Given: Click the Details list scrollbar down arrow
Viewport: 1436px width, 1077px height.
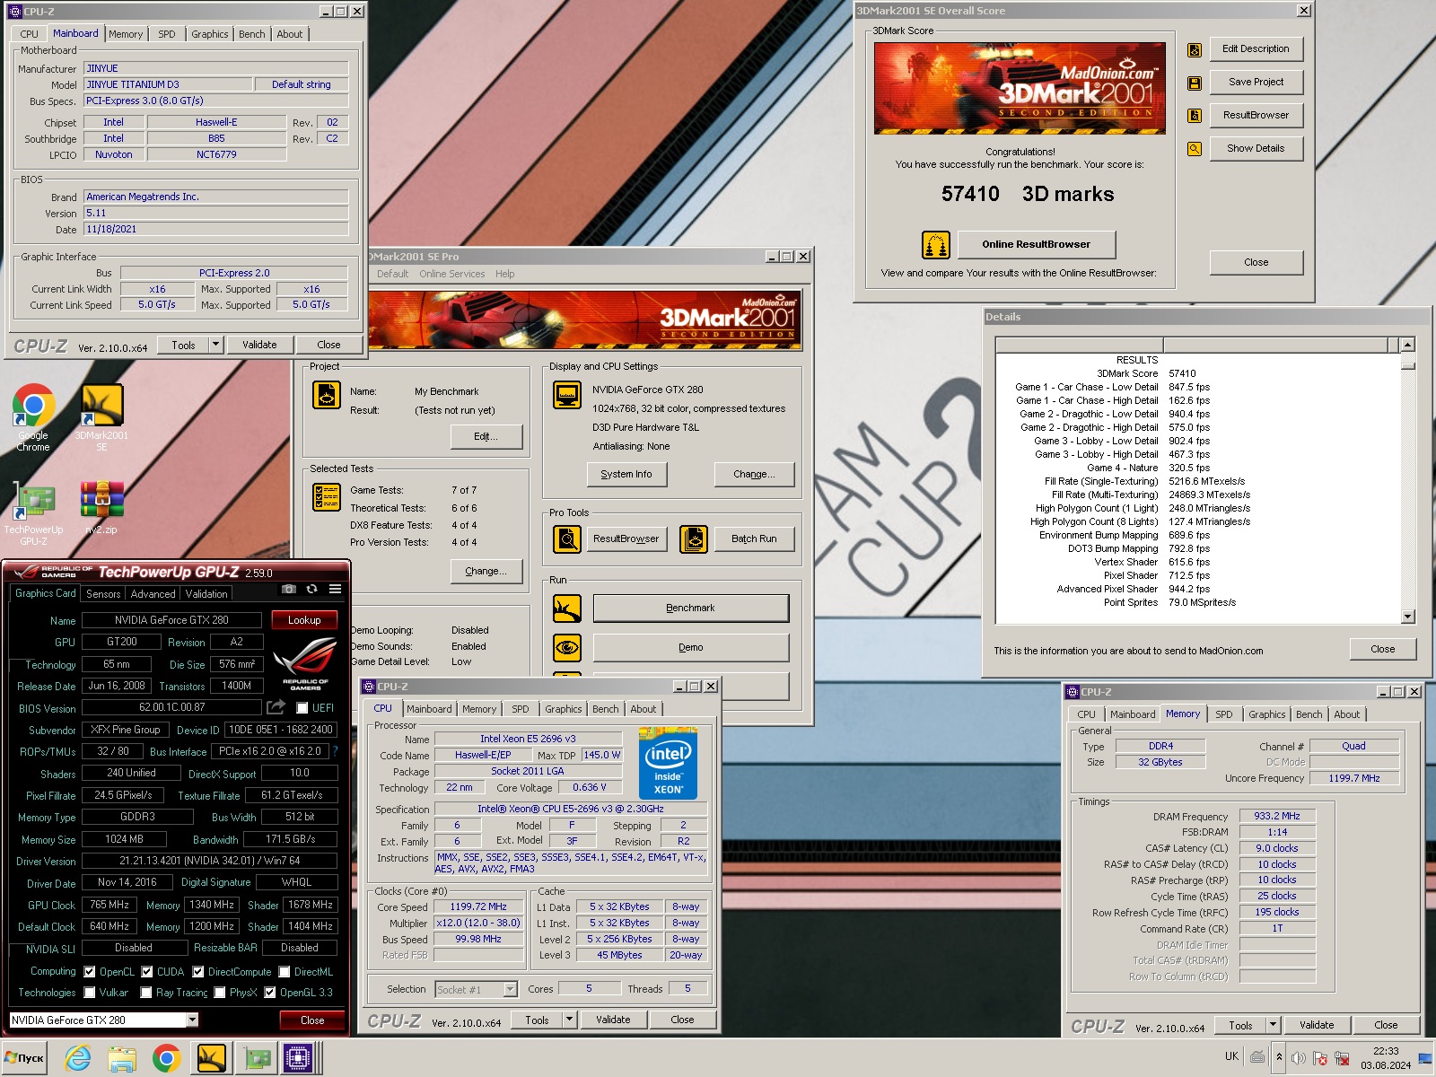Looking at the screenshot, I should 1407,617.
